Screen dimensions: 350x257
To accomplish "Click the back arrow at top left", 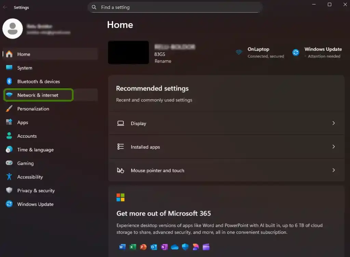I will coord(5,7).
